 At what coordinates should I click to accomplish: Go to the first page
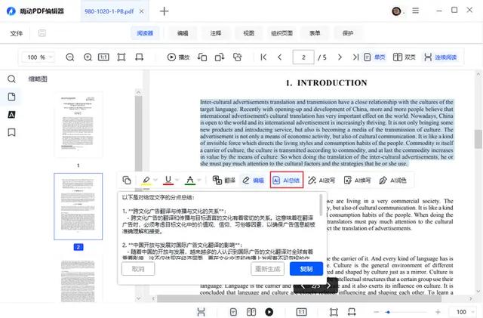pyautogui.click(x=263, y=57)
